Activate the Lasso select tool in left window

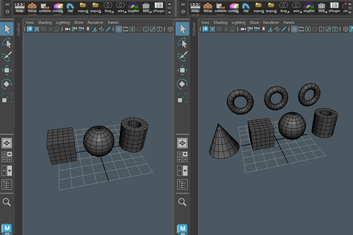tap(6, 43)
